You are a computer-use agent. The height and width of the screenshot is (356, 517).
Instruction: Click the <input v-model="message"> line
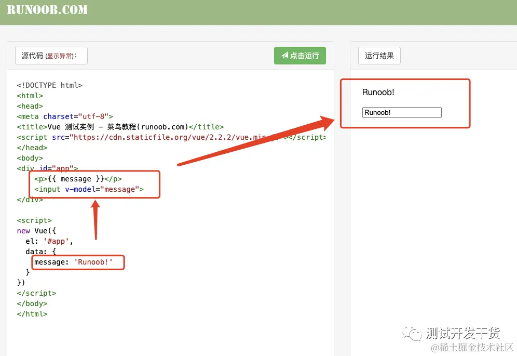point(89,189)
